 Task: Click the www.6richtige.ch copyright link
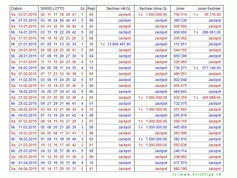click(197, 174)
